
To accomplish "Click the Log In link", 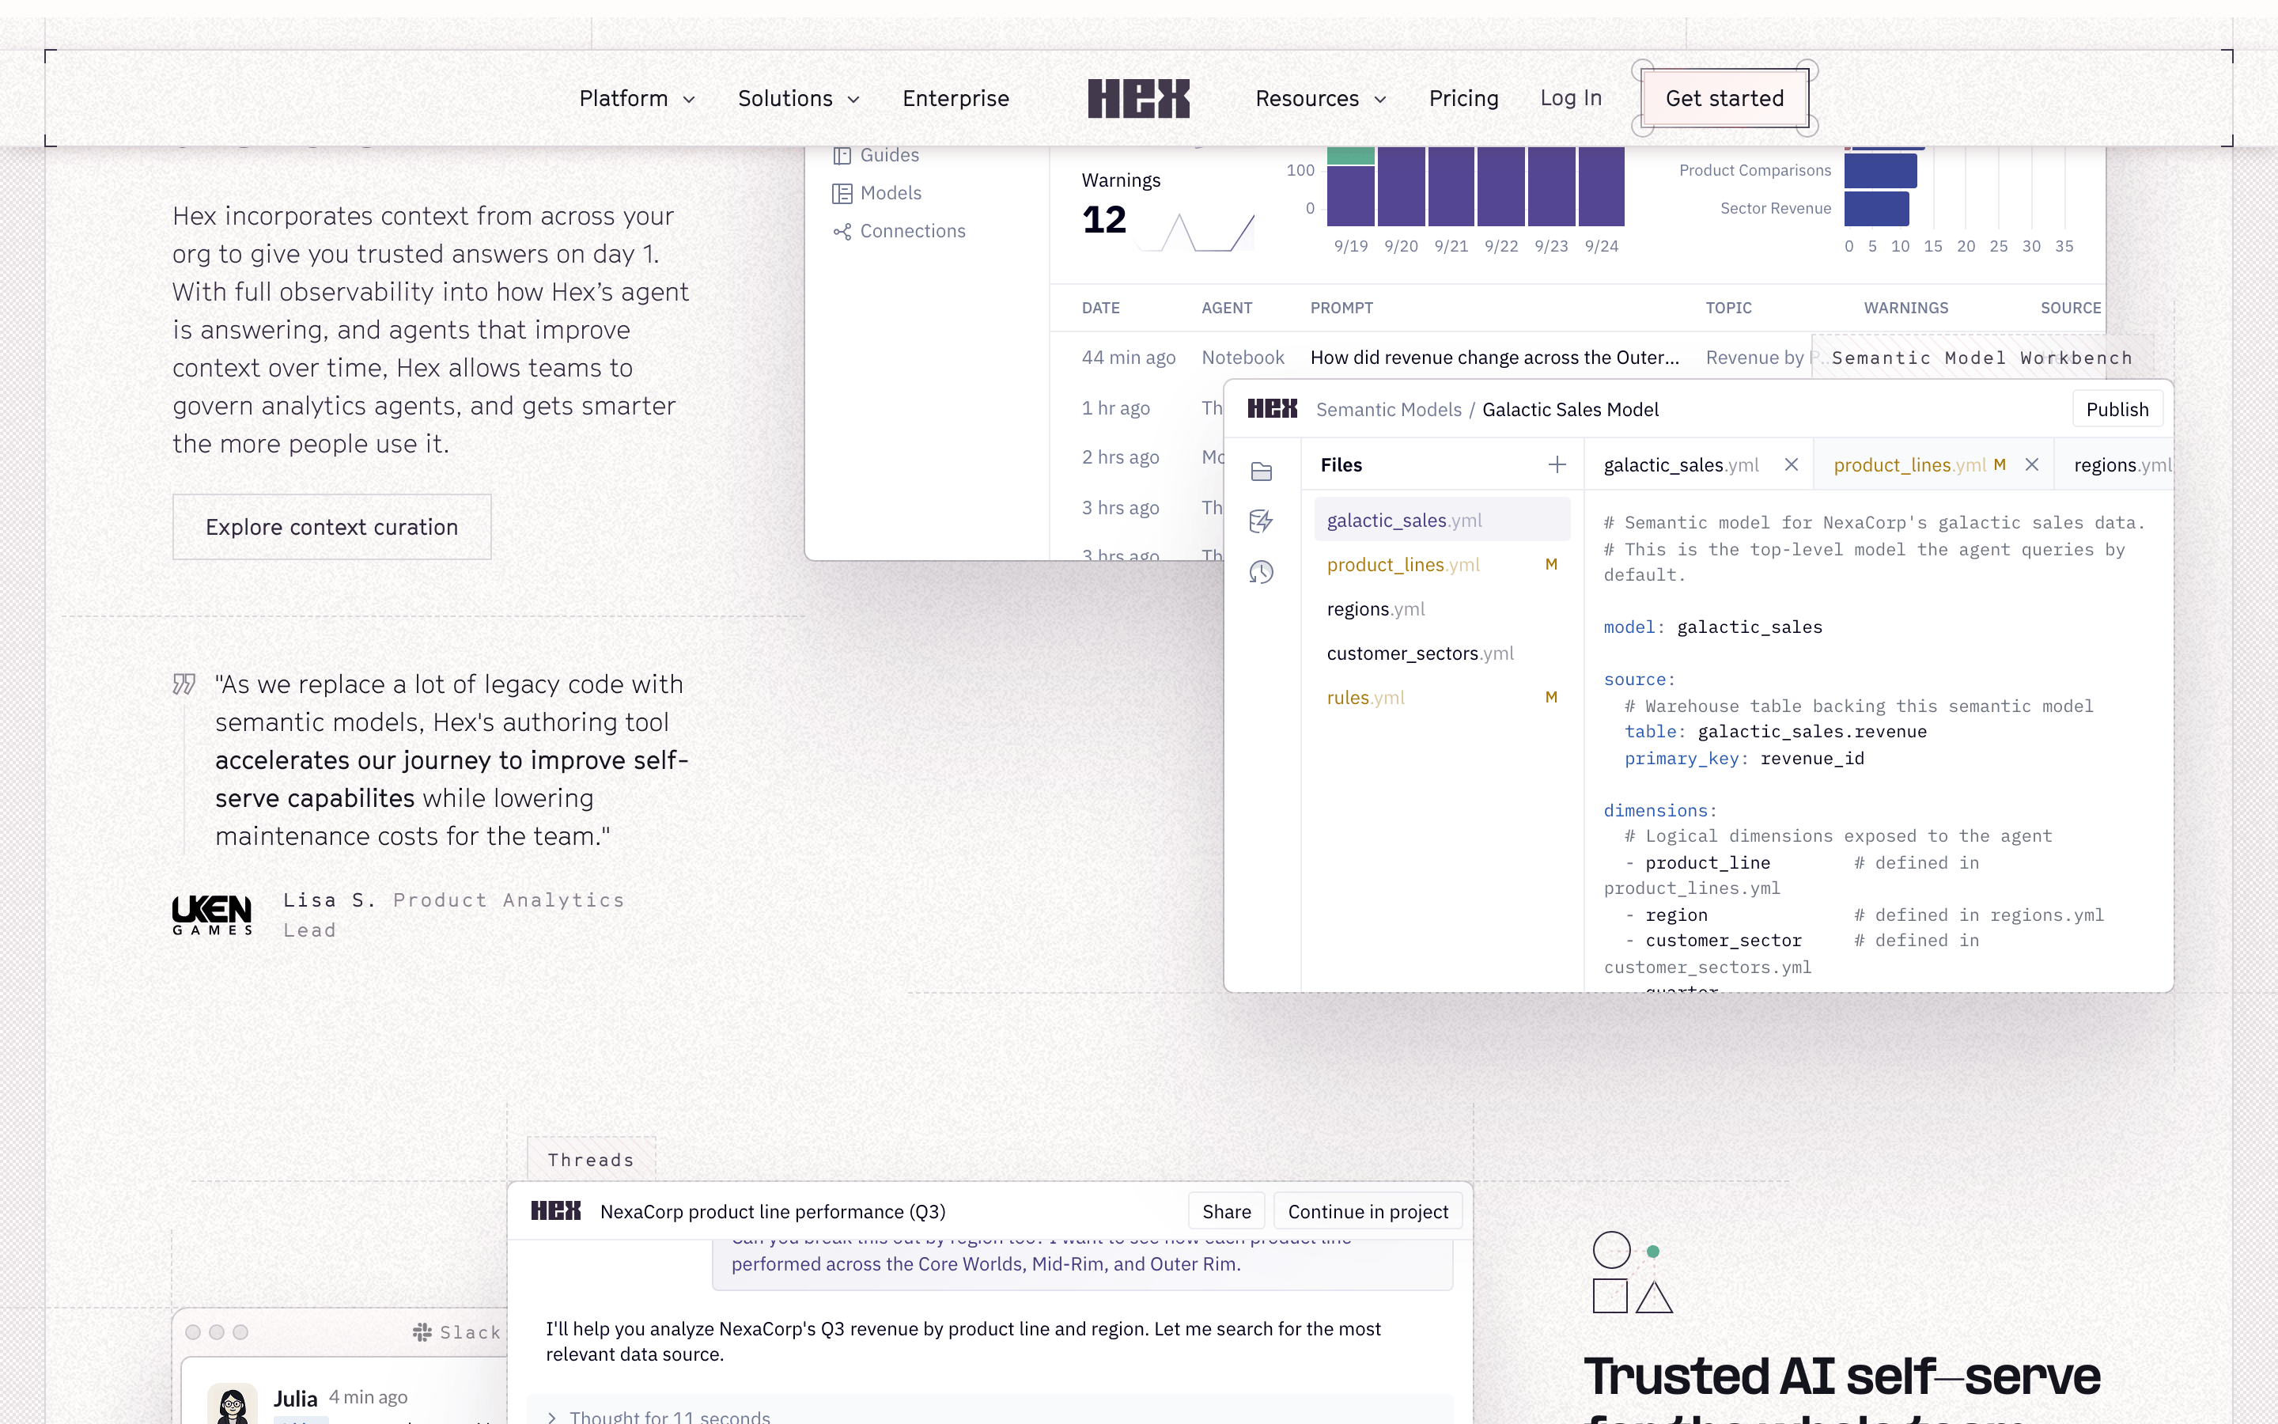I will 1570,98.
